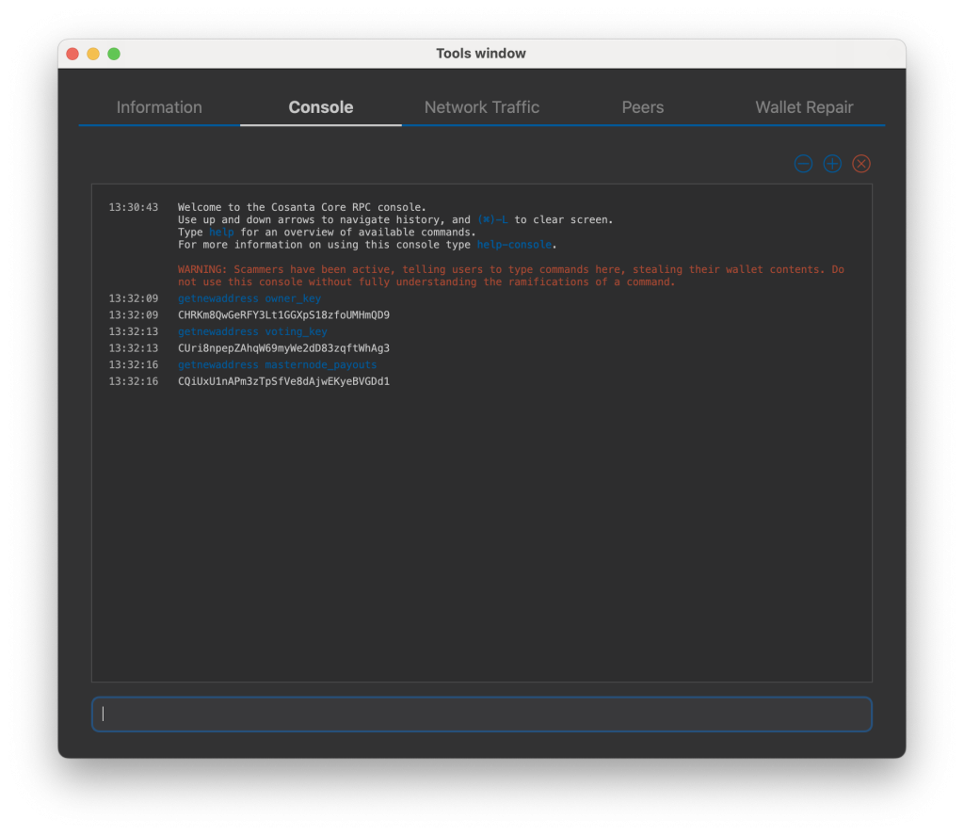The image size is (964, 835).
Task: Click the Tools window title text
Action: 481,54
